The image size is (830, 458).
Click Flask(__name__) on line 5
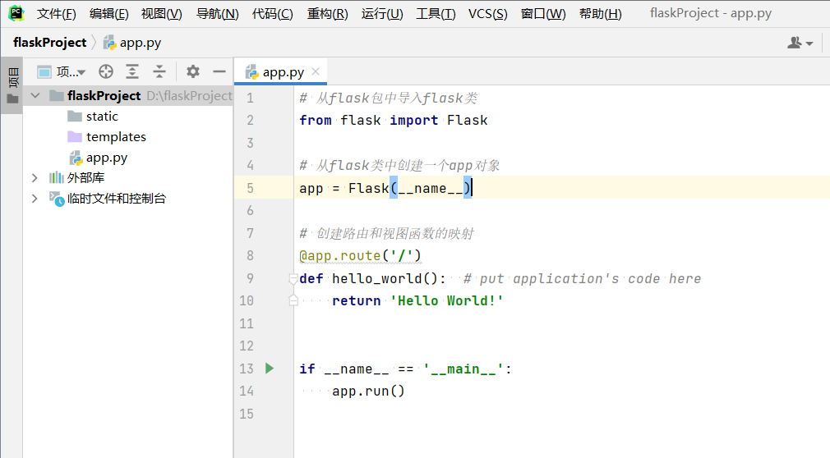pyautogui.click(x=410, y=188)
